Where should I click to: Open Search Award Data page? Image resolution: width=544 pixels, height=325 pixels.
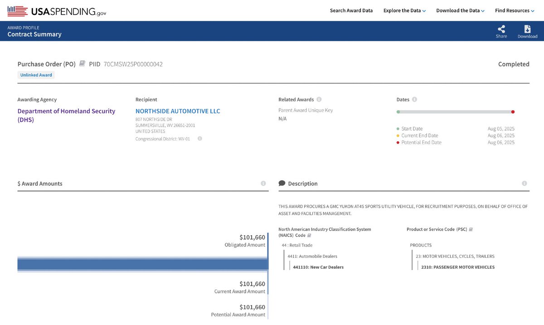point(351,10)
